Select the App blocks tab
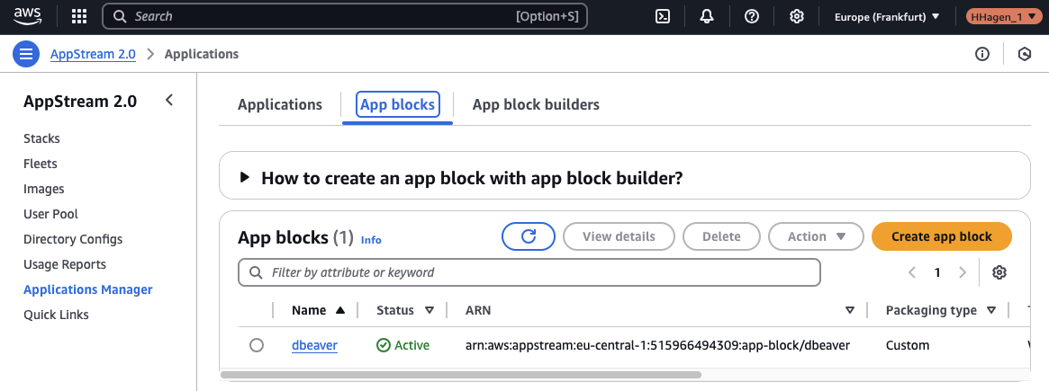 click(397, 105)
